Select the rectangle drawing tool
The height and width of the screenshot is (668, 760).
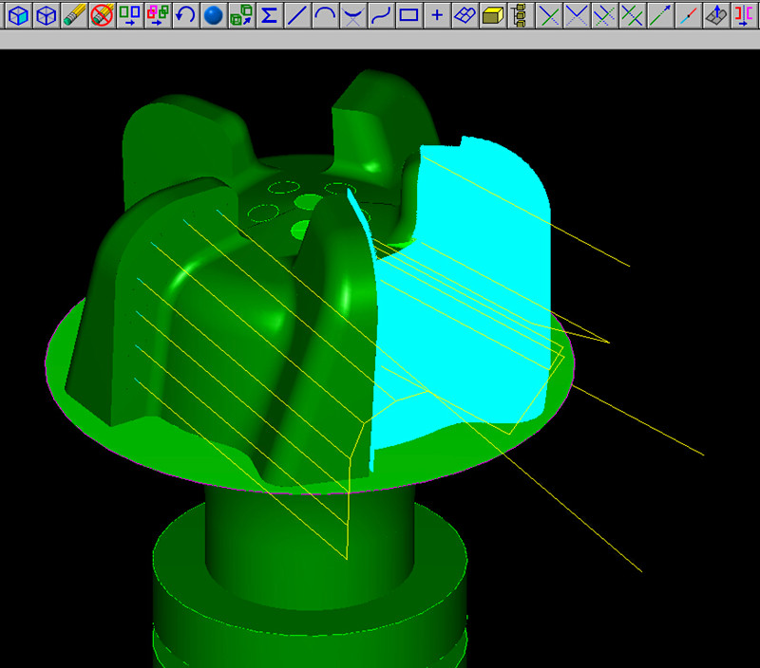pyautogui.click(x=408, y=15)
